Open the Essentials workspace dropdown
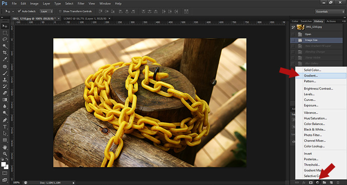Viewport: 347px width, 185px height. click(x=330, y=11)
